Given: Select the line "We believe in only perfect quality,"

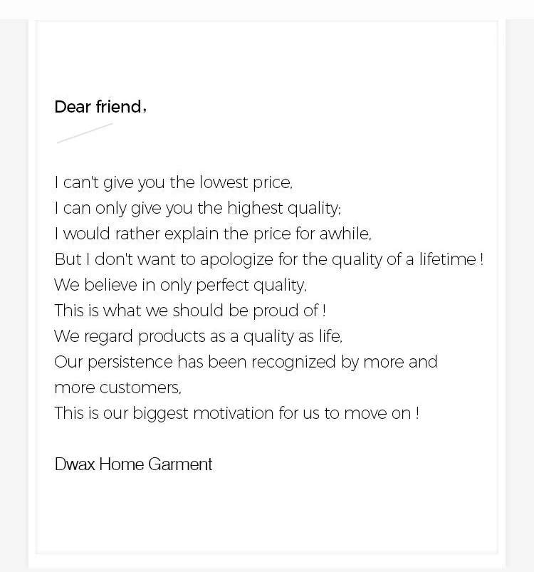Looking at the screenshot, I should click(x=180, y=285).
